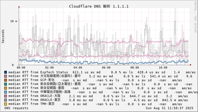
Task: Click the 842.5 m am/as value
Action: coord(175,100)
